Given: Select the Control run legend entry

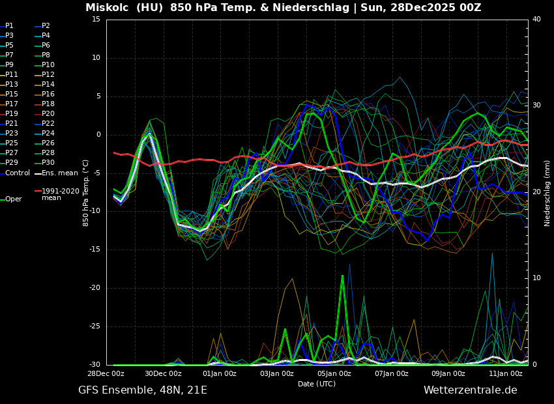Looking at the screenshot, I should point(17,173).
